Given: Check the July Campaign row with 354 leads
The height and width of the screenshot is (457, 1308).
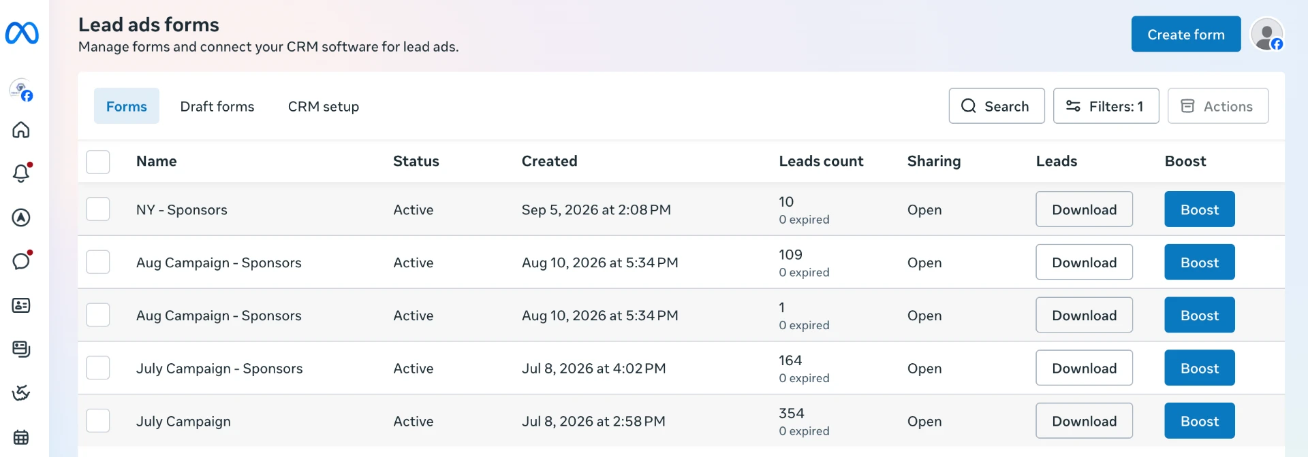Looking at the screenshot, I should click(x=98, y=421).
